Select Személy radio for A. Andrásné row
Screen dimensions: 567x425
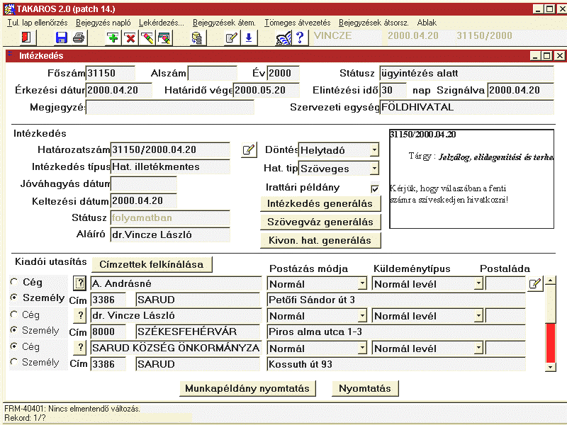(x=14, y=297)
